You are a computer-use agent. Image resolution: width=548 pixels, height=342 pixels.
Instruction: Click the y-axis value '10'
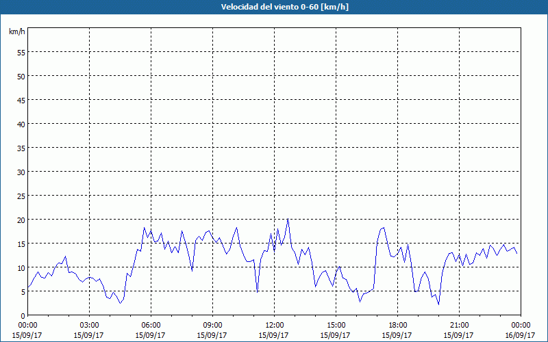point(21,267)
